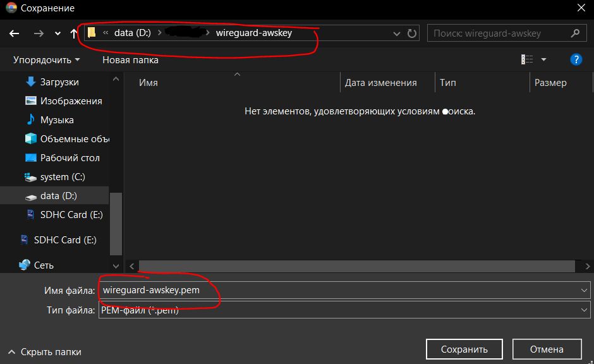Click the Сохранить button
Viewport: 594px width, 364px height.
(464, 349)
